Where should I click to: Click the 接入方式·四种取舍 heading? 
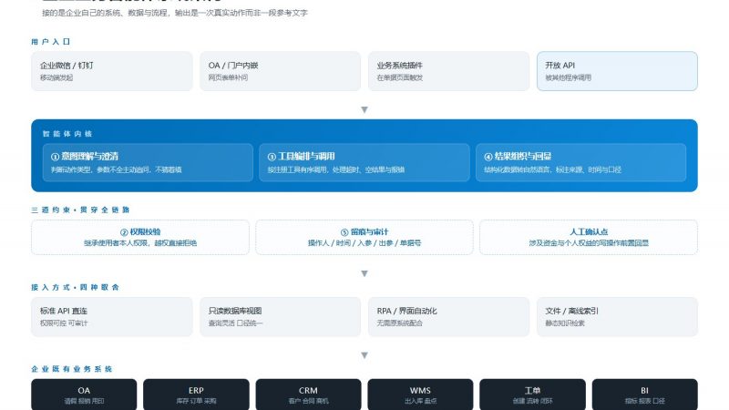point(76,287)
